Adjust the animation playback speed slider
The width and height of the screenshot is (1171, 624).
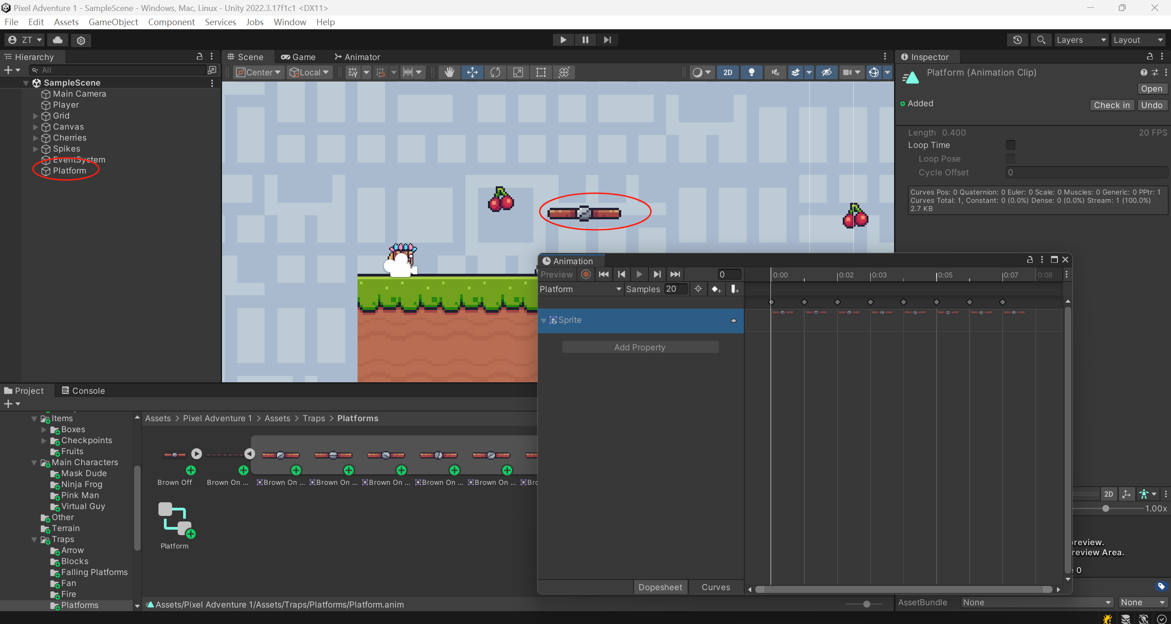(x=1106, y=509)
